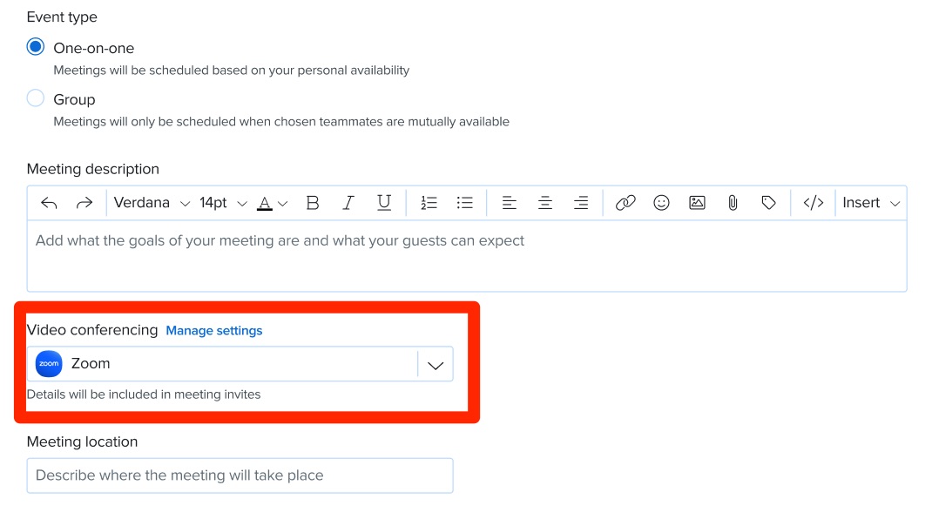Apply the text color A button

(x=265, y=203)
